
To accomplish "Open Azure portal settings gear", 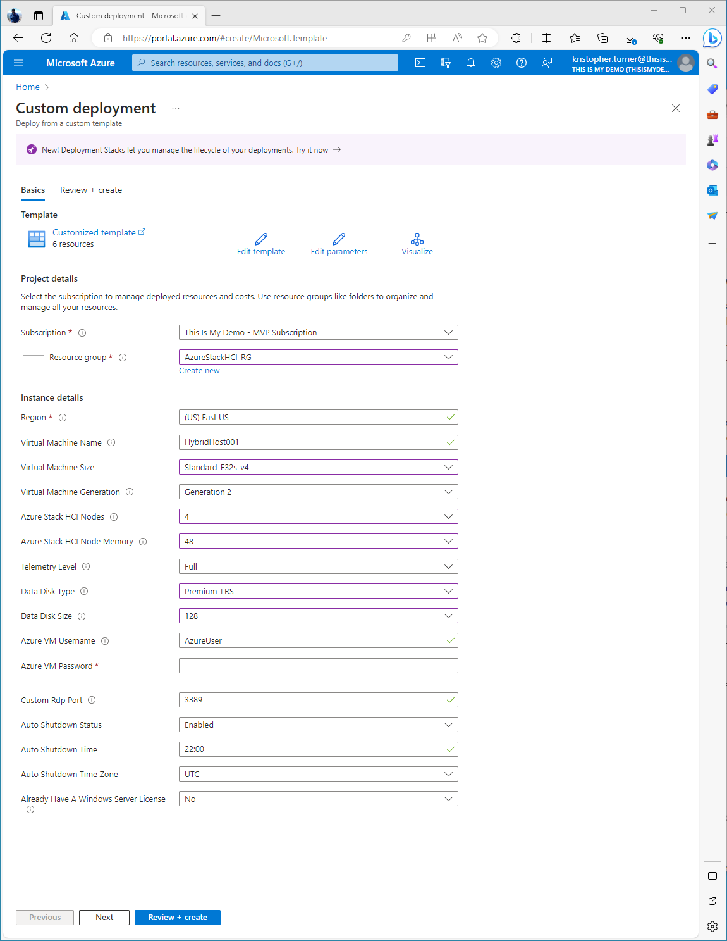I will [x=496, y=63].
